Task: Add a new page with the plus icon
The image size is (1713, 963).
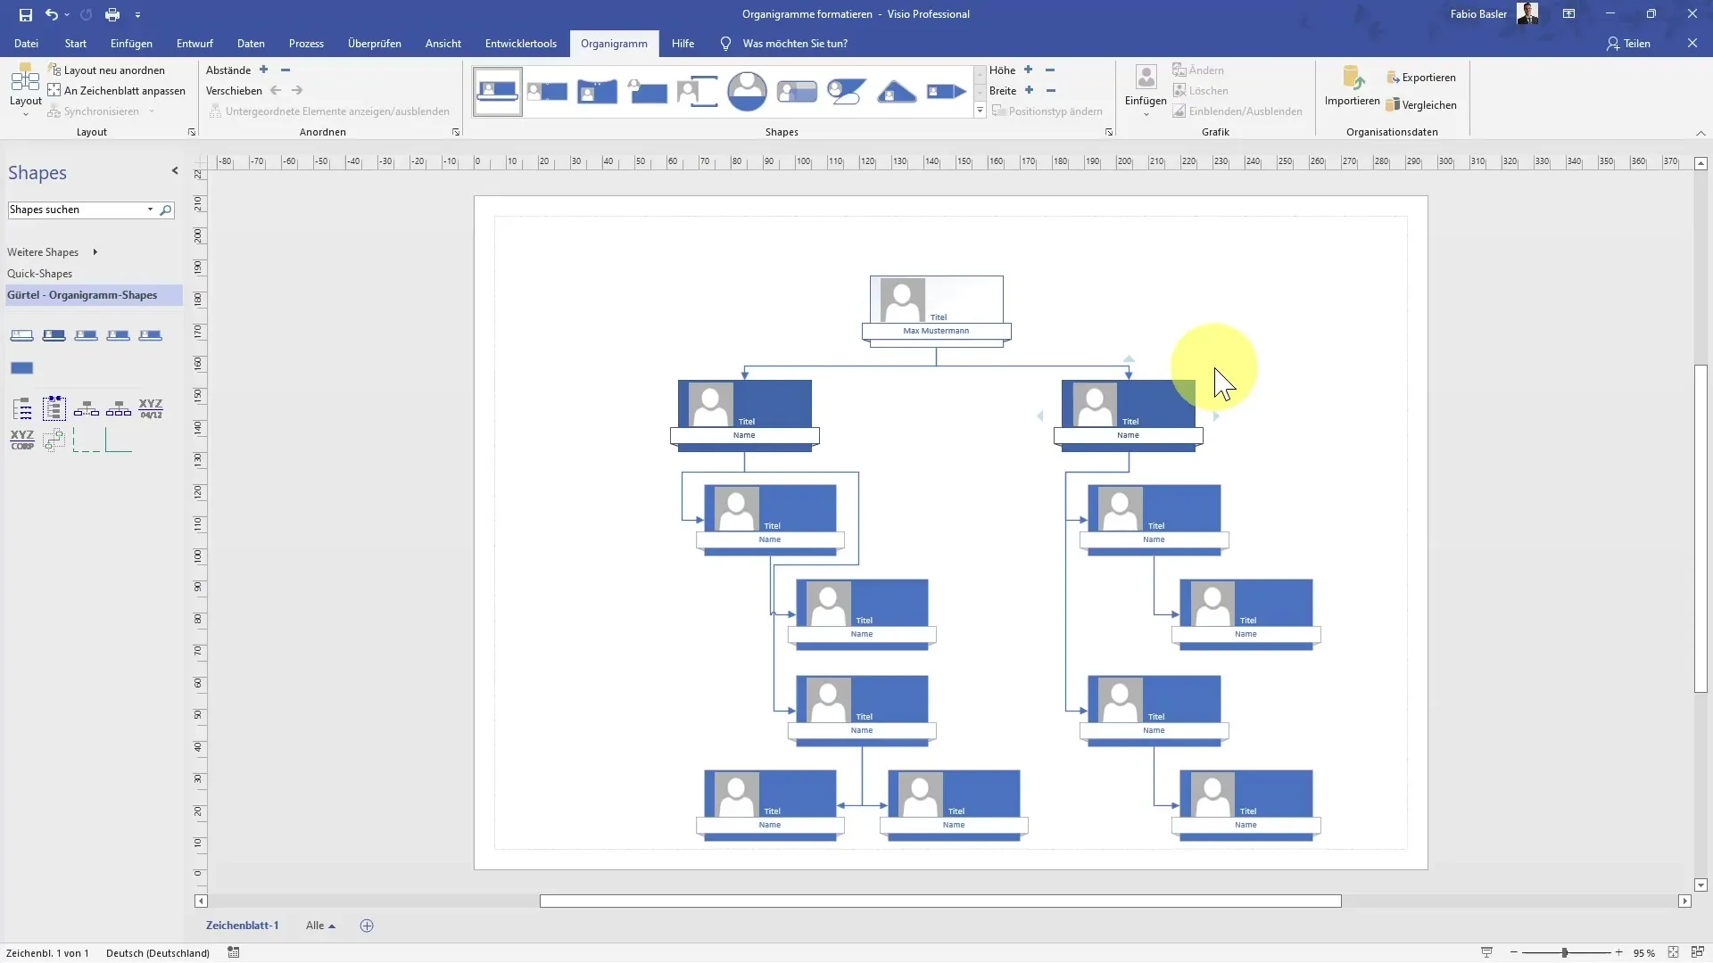Action: pyautogui.click(x=367, y=926)
